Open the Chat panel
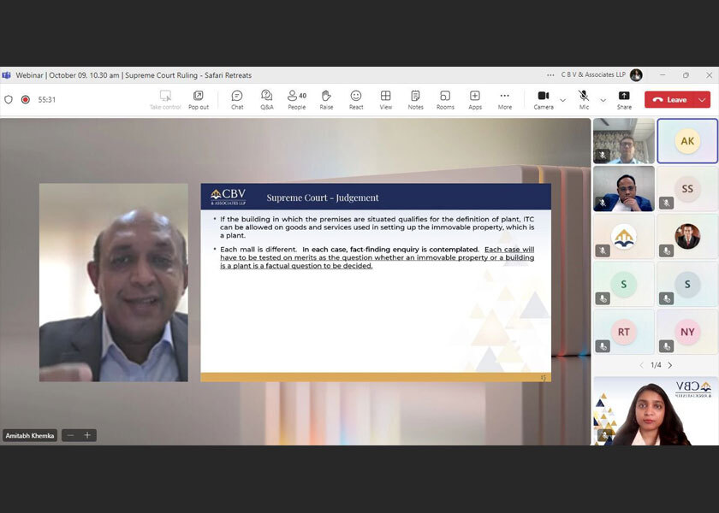719x513 pixels. pyautogui.click(x=237, y=99)
